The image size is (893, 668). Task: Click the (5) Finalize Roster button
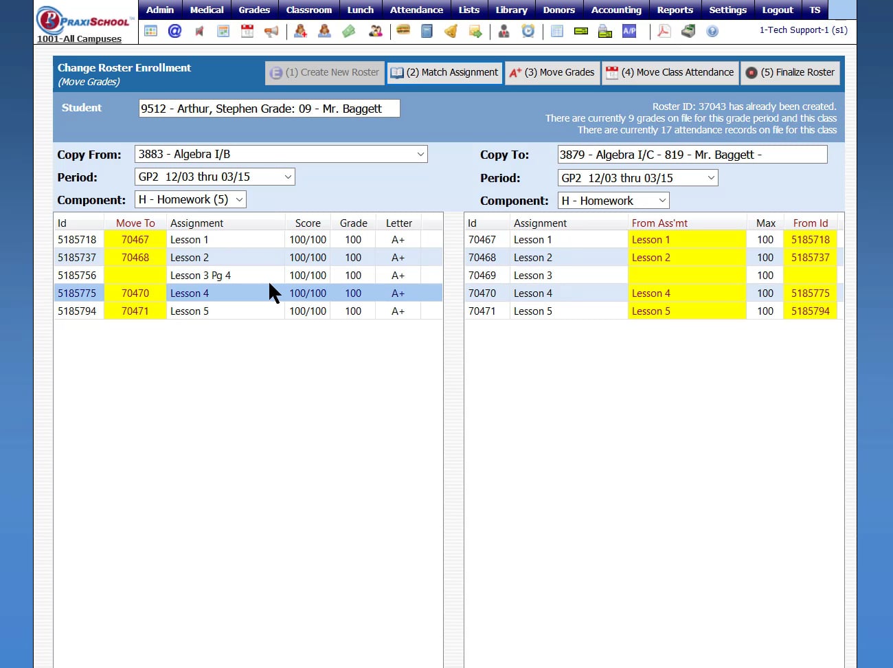click(790, 73)
